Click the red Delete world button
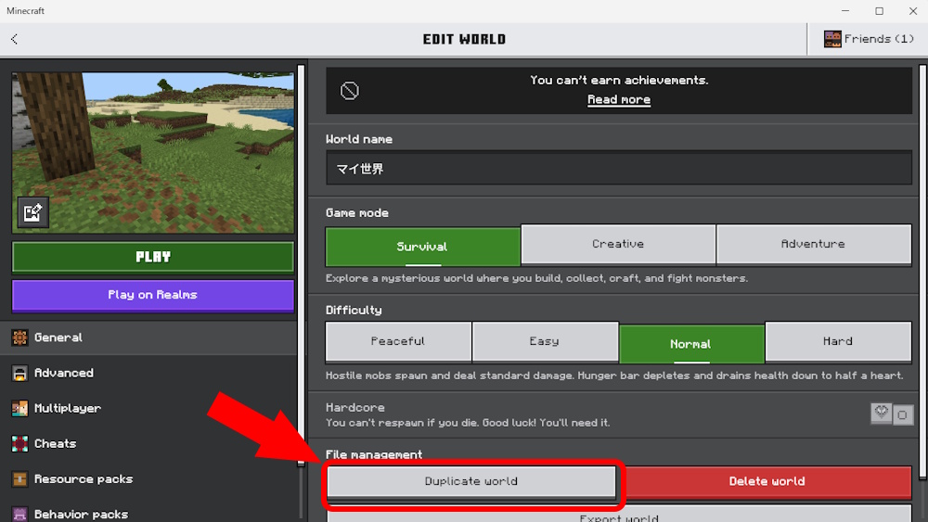Viewport: 928px width, 522px height. click(767, 482)
